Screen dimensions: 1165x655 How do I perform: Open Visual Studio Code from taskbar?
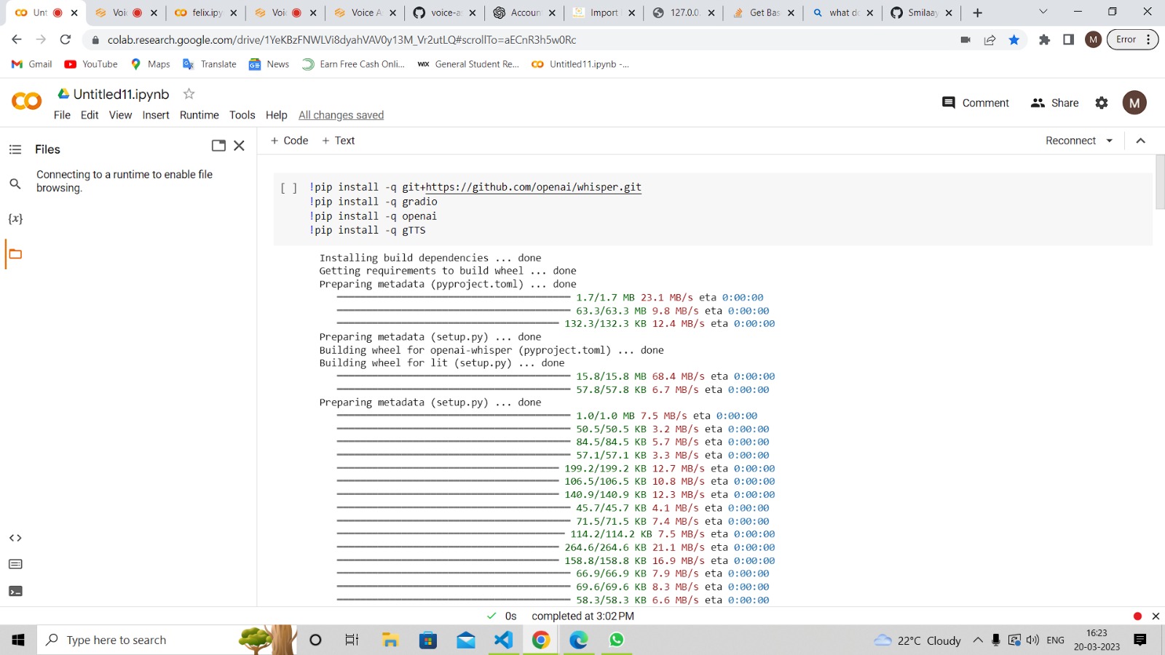[x=503, y=640]
